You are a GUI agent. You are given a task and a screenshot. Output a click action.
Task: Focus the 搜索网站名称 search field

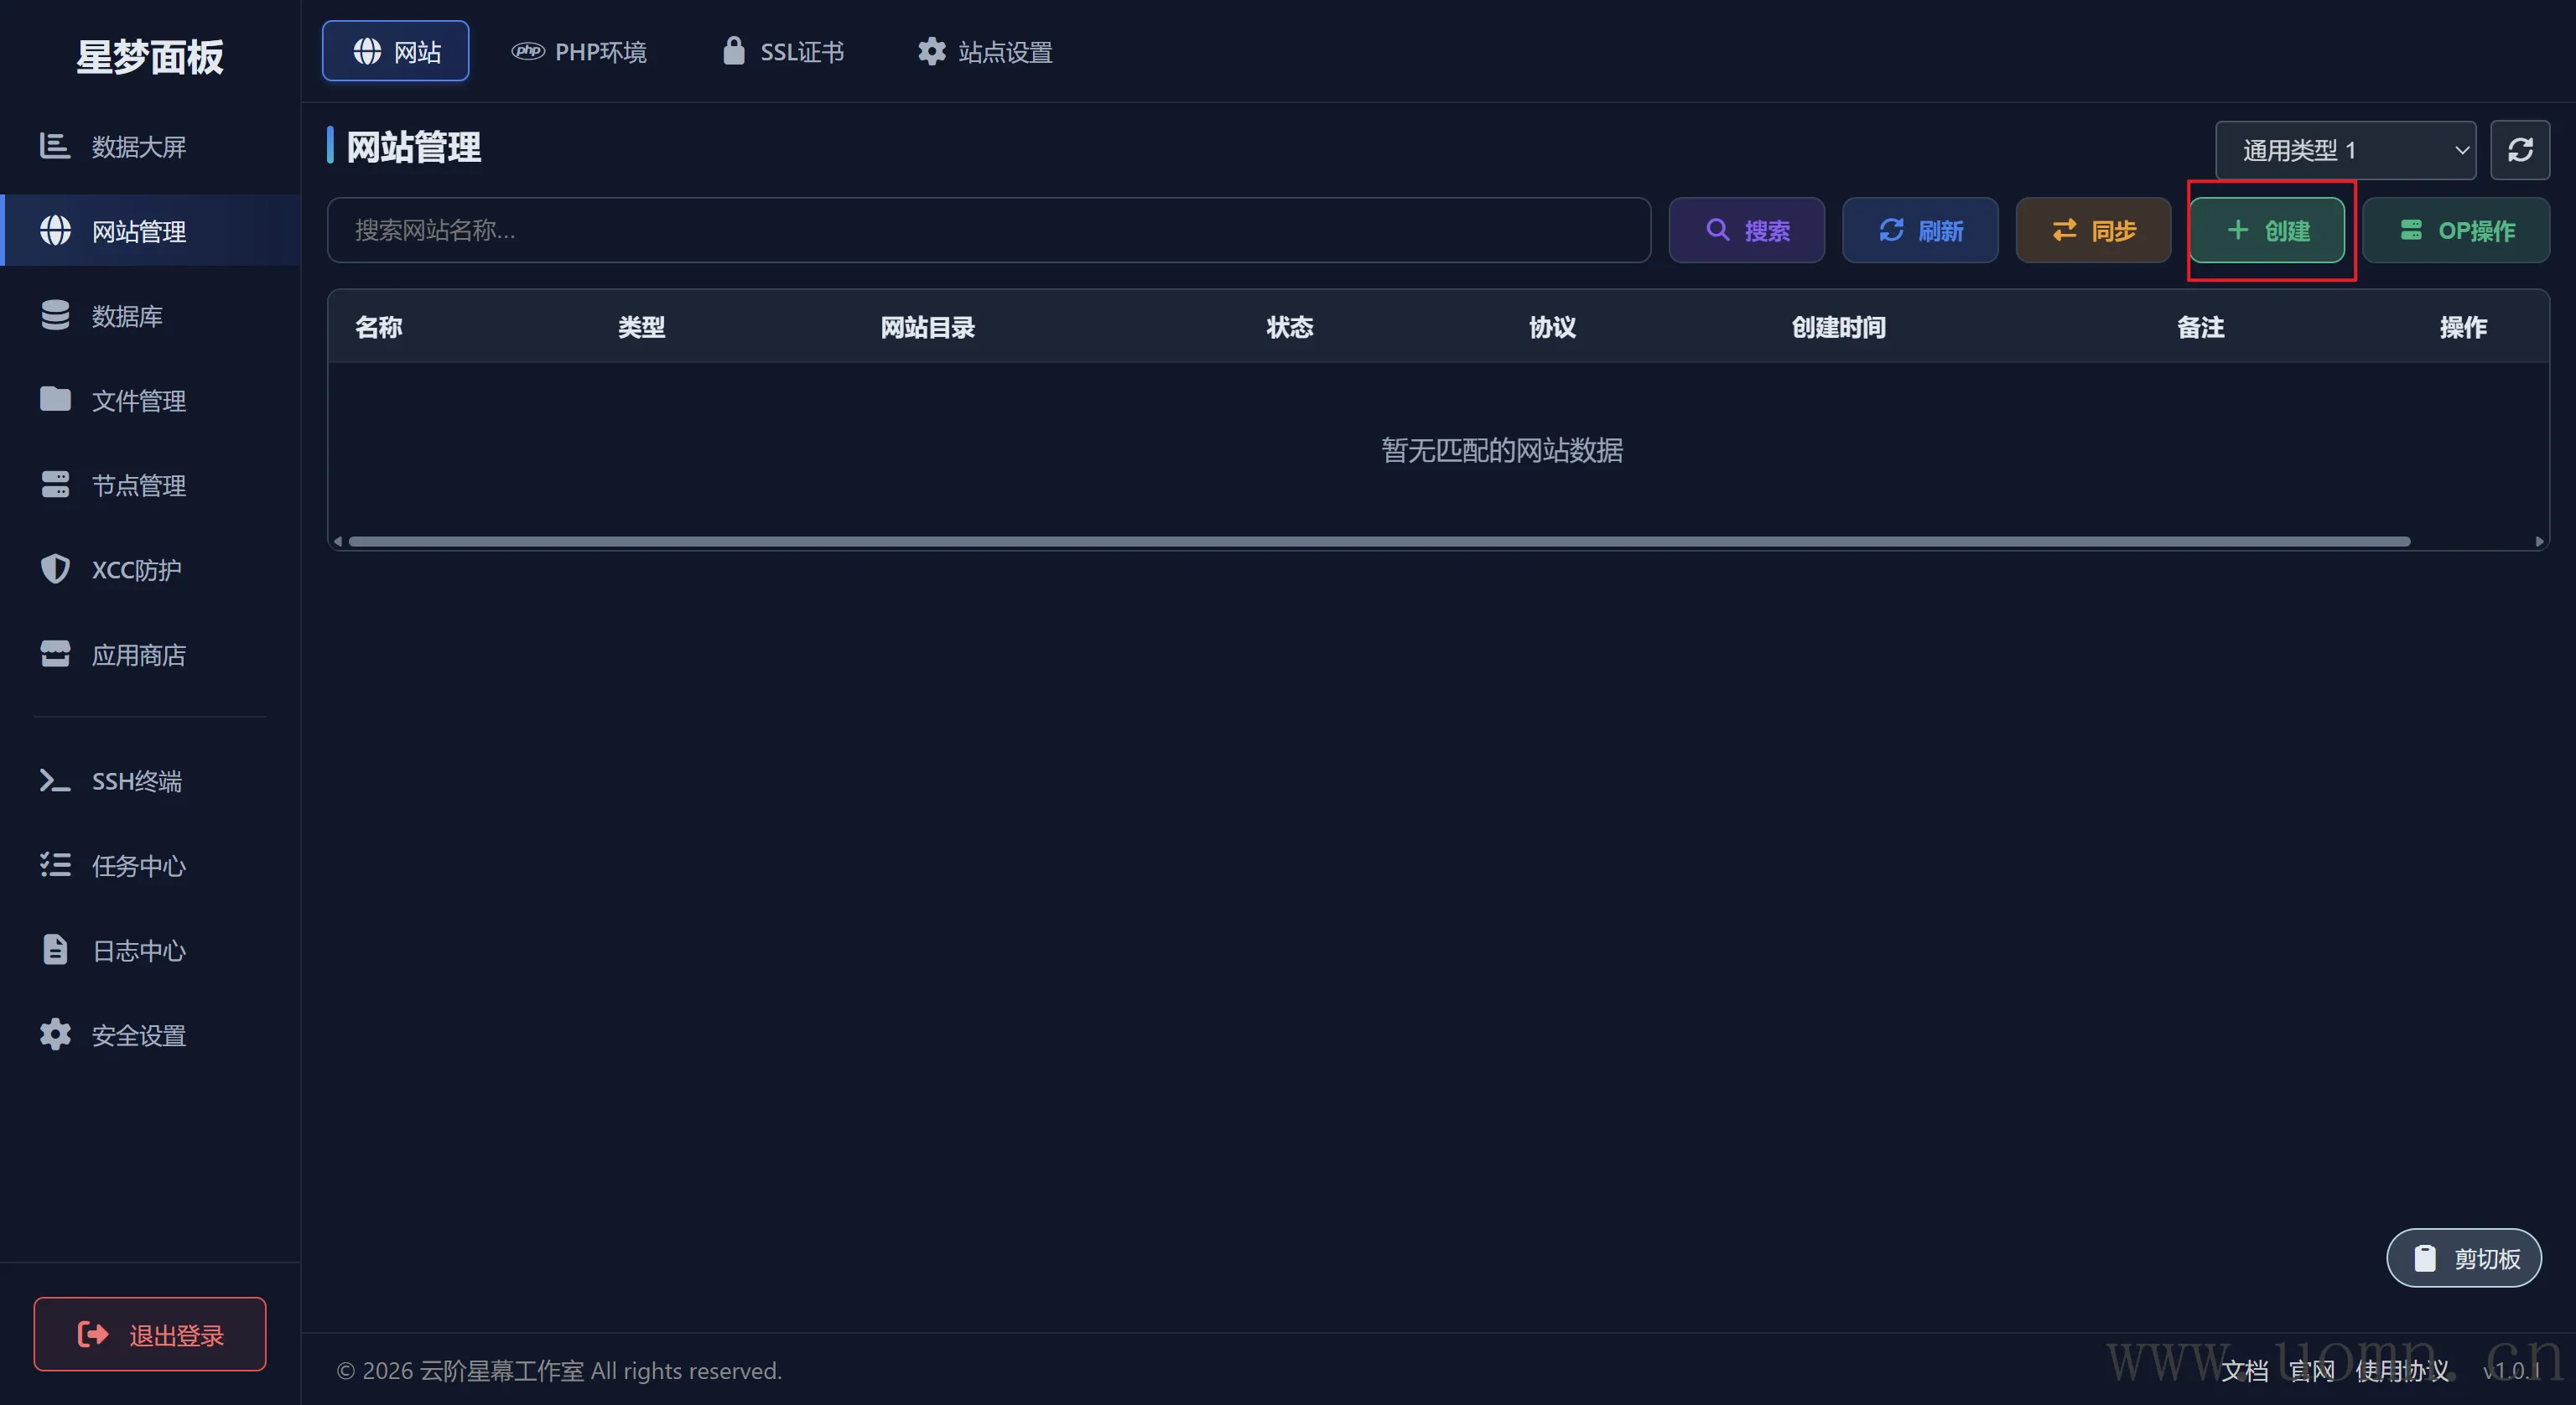coord(988,230)
